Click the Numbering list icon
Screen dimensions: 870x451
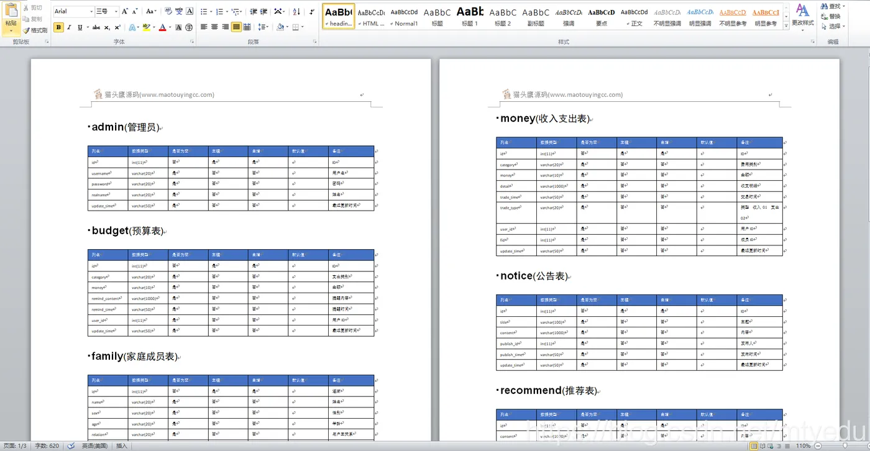tap(220, 11)
